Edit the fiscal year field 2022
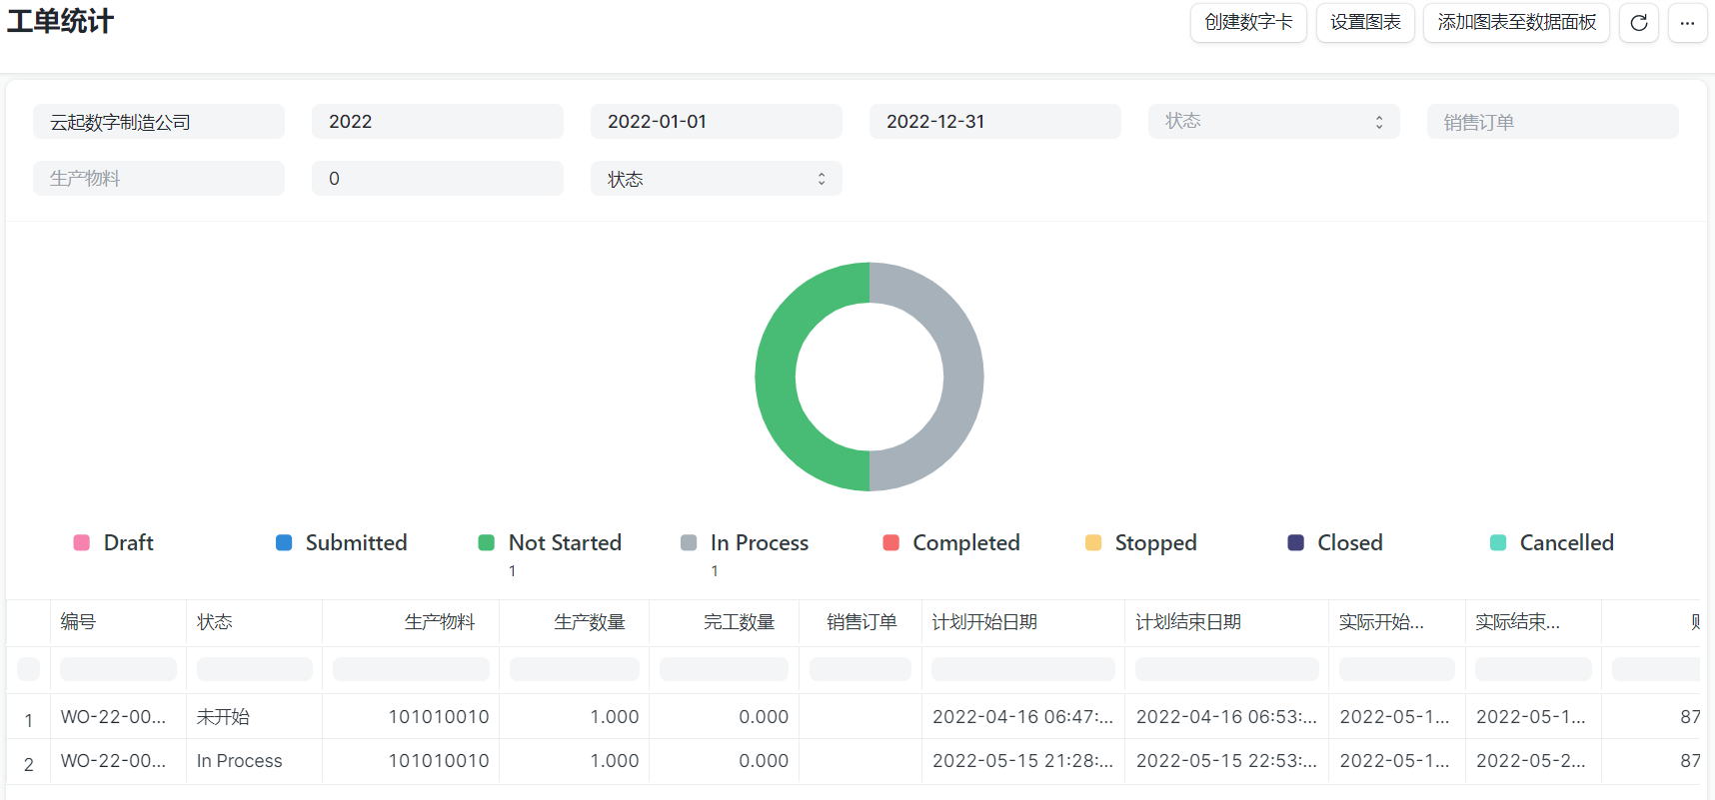Screen dimensions: 1715x800 click(x=438, y=122)
